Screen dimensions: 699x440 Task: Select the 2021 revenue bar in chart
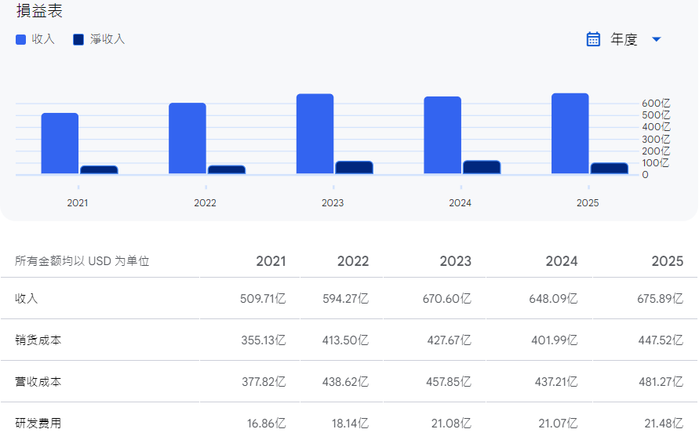pyautogui.click(x=60, y=144)
